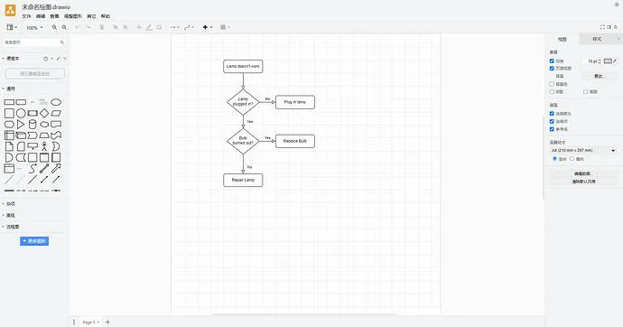Click the line color pencil icon

[x=149, y=27]
